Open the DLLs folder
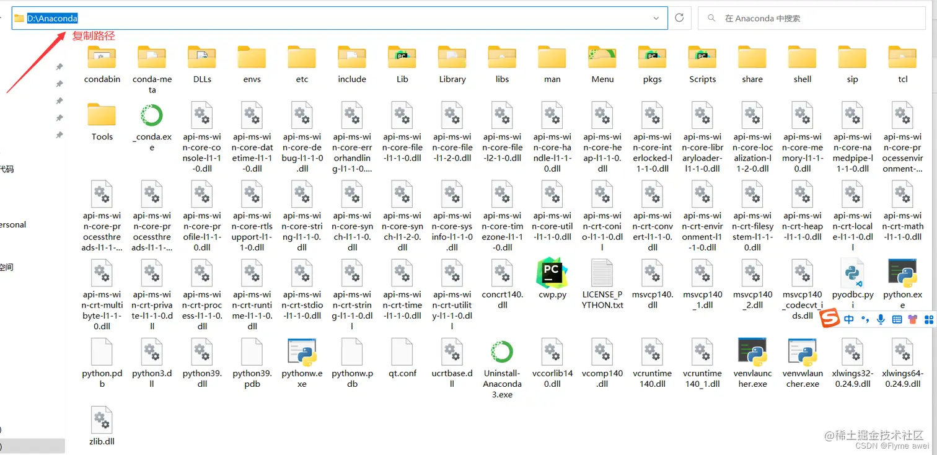Viewport: 937px width, 455px height. 202,64
